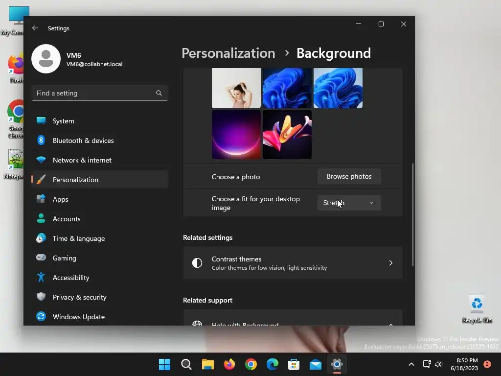The image size is (501, 376).
Task: Click VM6@collabnet.local account text
Action: [94, 64]
